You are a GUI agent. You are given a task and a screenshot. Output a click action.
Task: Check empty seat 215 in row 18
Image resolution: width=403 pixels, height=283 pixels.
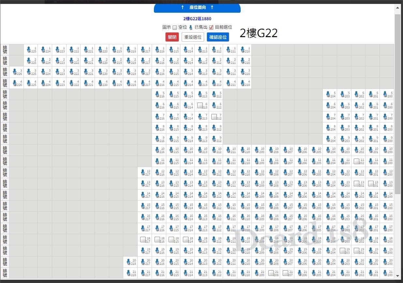point(172,239)
